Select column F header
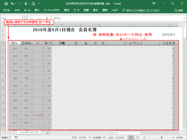 coord(62,25)
